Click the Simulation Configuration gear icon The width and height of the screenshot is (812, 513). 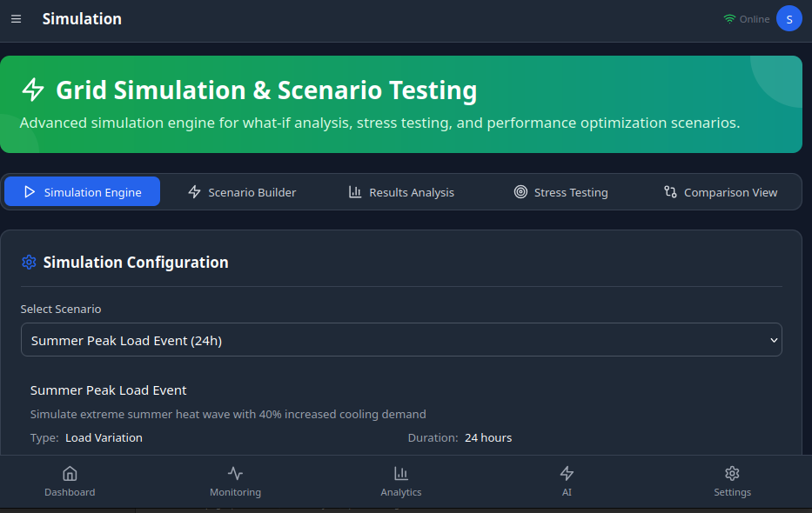click(29, 262)
